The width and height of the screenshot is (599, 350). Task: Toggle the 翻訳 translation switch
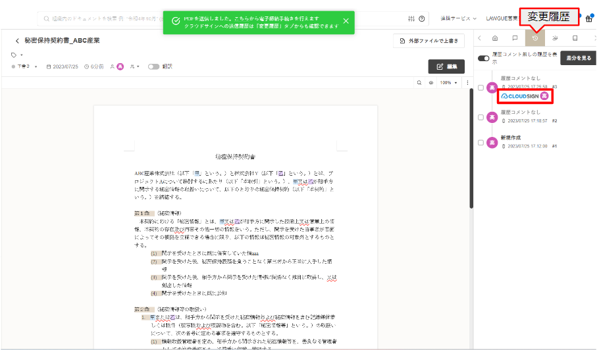[x=153, y=66]
